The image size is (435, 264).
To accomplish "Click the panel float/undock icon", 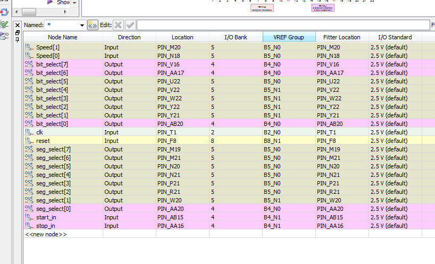I will [18, 32].
